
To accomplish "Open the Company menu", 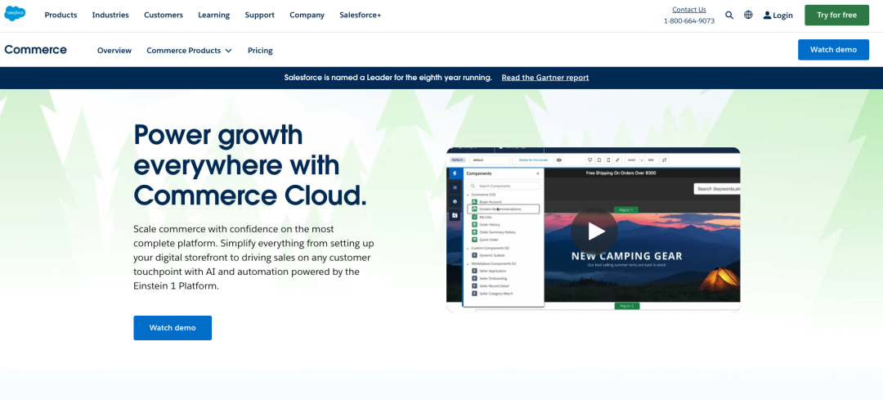I will click(x=307, y=16).
